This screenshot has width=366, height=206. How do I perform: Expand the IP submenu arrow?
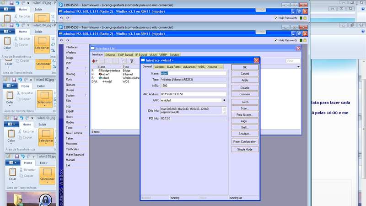click(x=86, y=68)
